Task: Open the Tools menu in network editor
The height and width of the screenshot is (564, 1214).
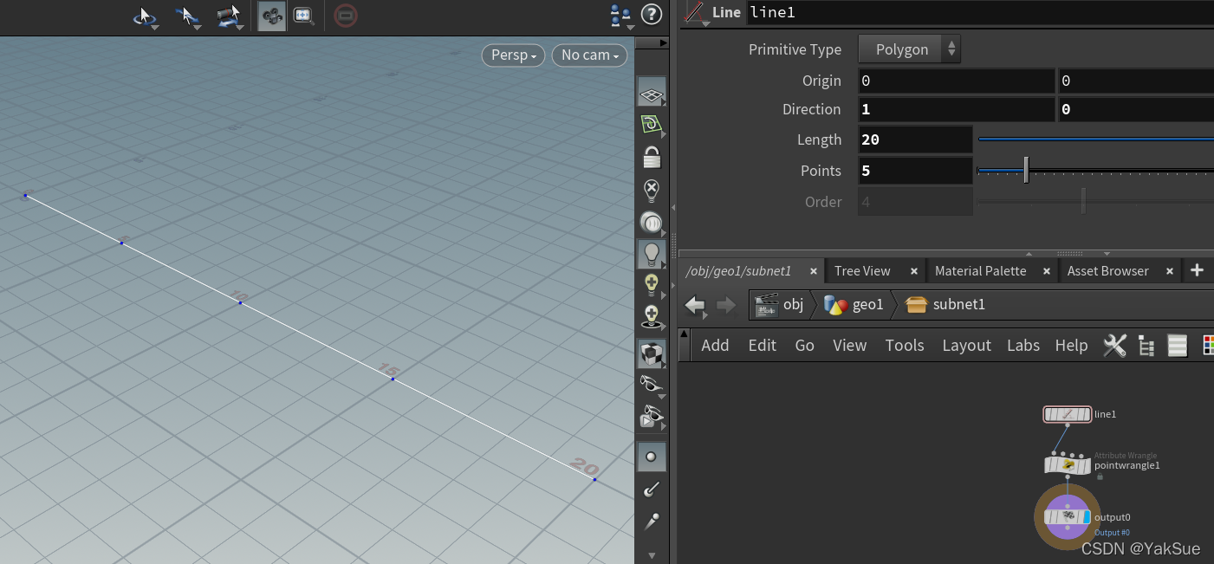Action: point(905,346)
